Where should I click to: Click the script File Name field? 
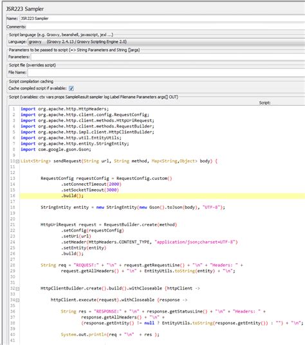click(x=166, y=72)
